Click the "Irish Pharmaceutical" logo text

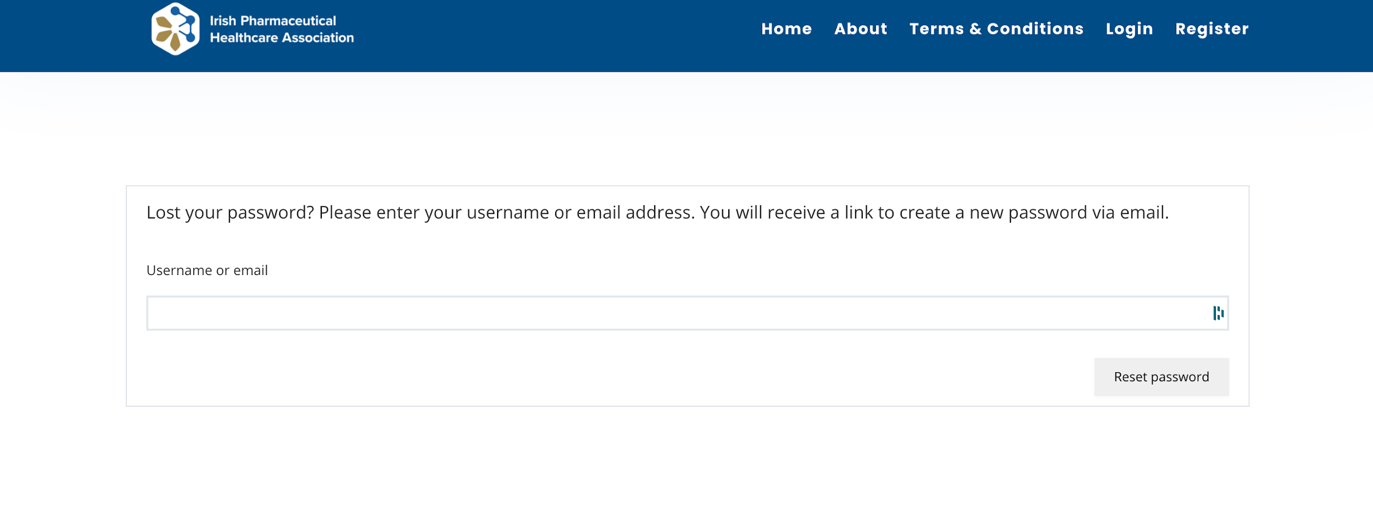point(272,21)
